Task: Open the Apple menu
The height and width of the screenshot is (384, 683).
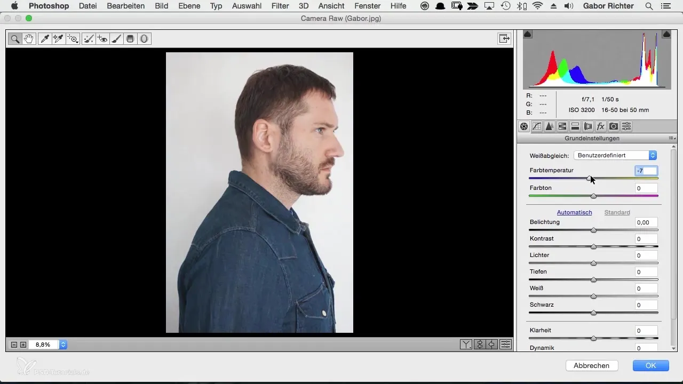Action: pos(14,6)
